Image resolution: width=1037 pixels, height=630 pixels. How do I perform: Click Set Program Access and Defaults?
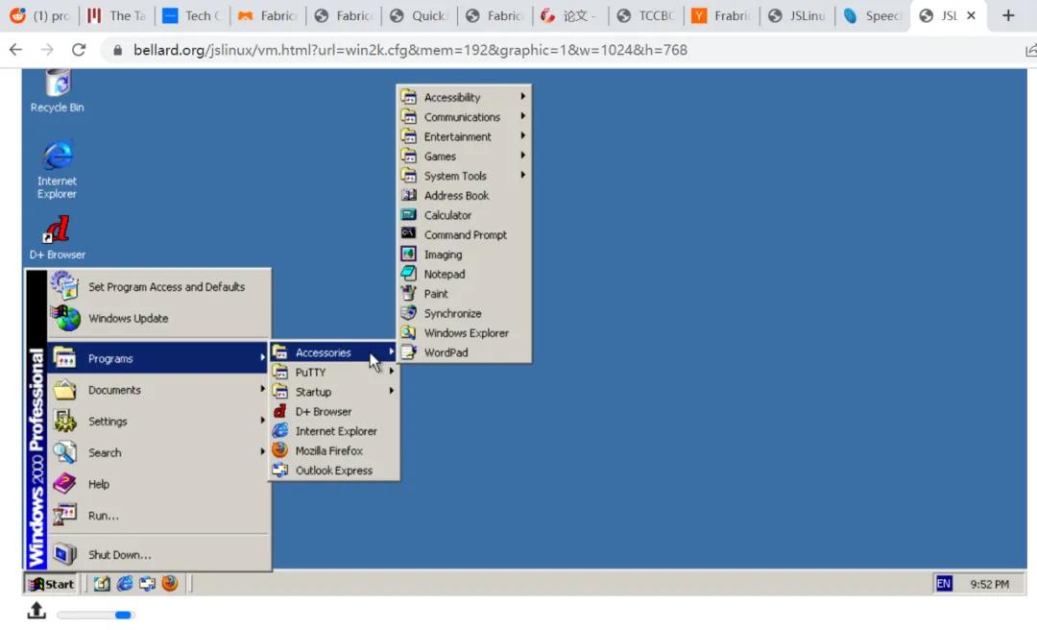pyautogui.click(x=158, y=286)
